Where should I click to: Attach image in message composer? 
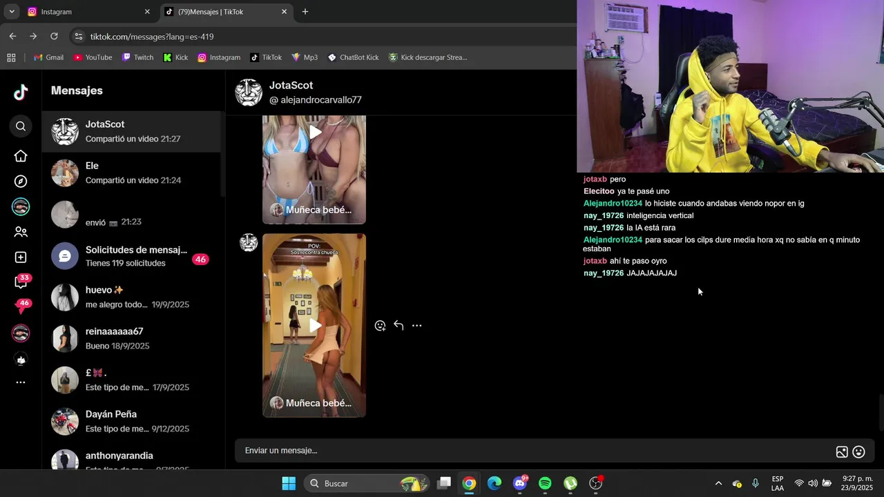click(x=842, y=452)
